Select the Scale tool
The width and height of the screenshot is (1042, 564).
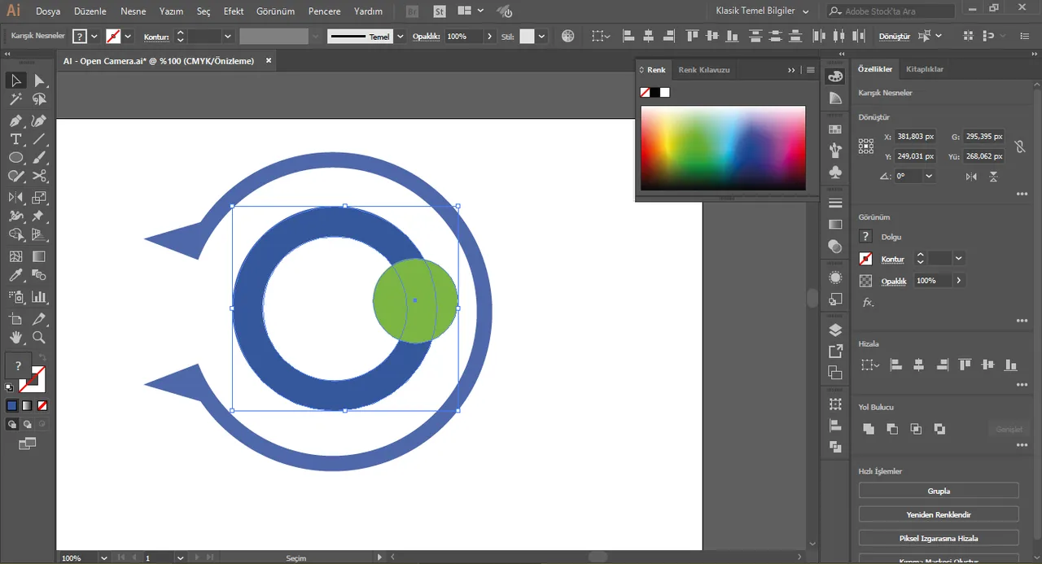[x=39, y=197]
